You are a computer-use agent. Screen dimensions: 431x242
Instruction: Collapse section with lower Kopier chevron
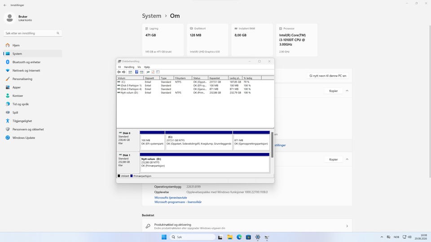pos(347,160)
